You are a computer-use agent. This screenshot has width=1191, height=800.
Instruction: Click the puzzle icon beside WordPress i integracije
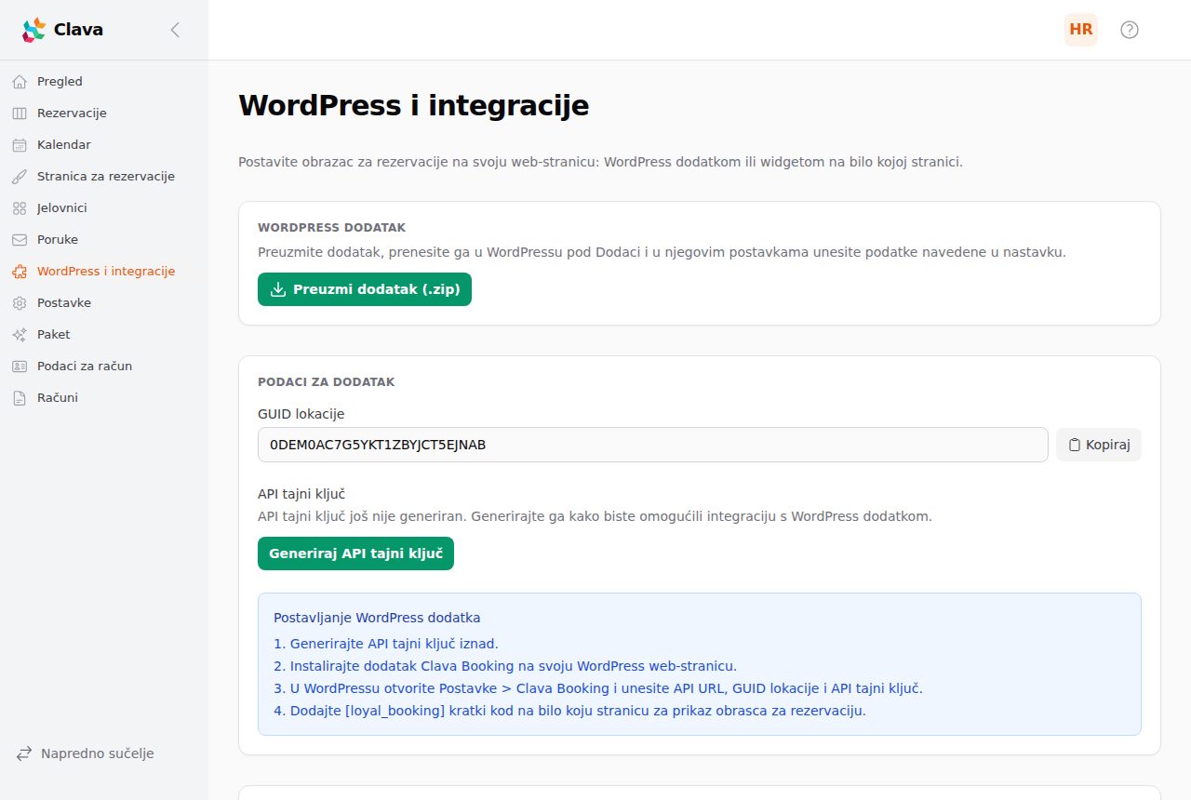coord(20,272)
